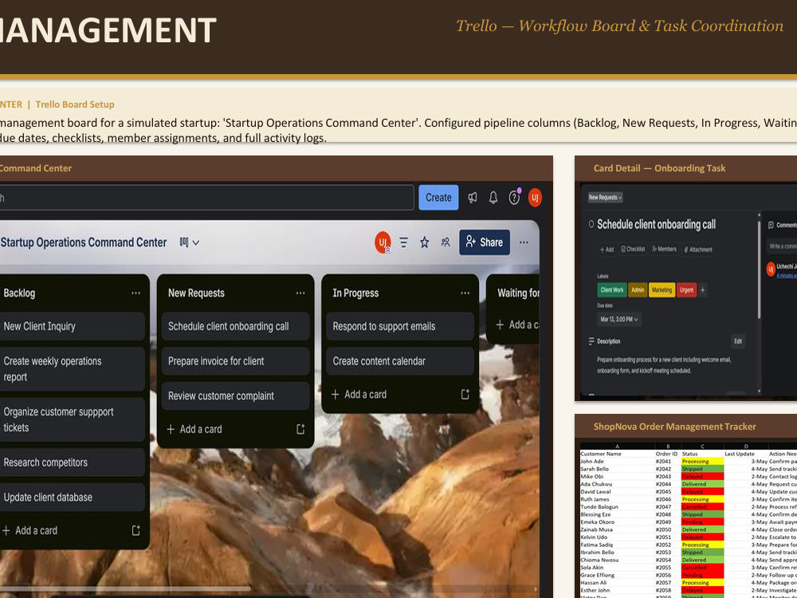The height and width of the screenshot is (598, 797).
Task: Click the Trello Board Setup heading text
Action: point(75,104)
